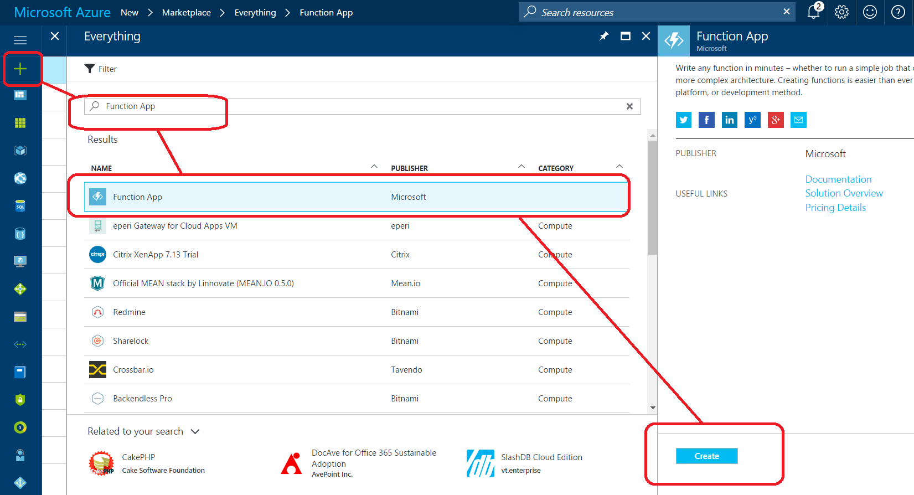Pin the Everything blade
This screenshot has width=914, height=495.
[x=604, y=36]
